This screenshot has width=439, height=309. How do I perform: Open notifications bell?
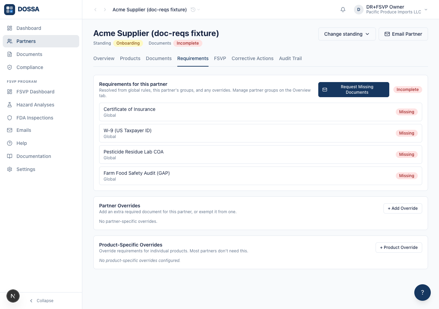[343, 10]
